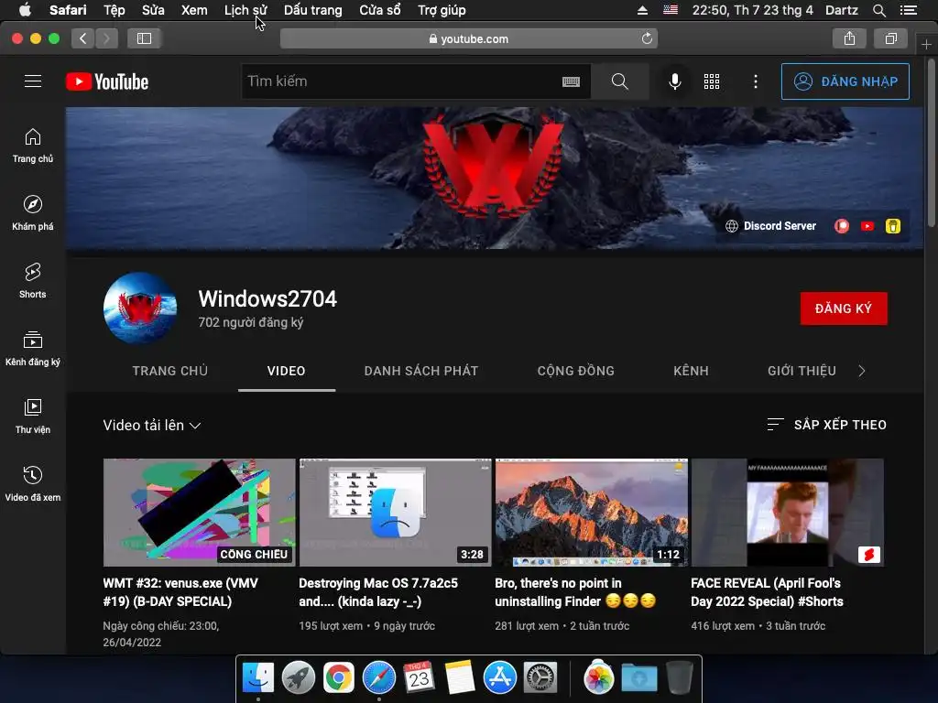Toggle the Safari sidebar
Viewport: 938px width, 703px height.
point(144,38)
